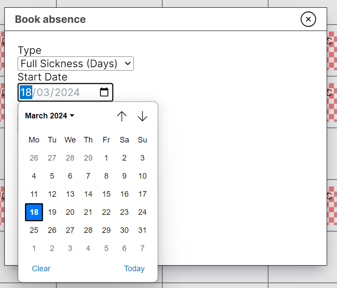
Task: Go to next month with down arrow
Action: click(x=142, y=116)
